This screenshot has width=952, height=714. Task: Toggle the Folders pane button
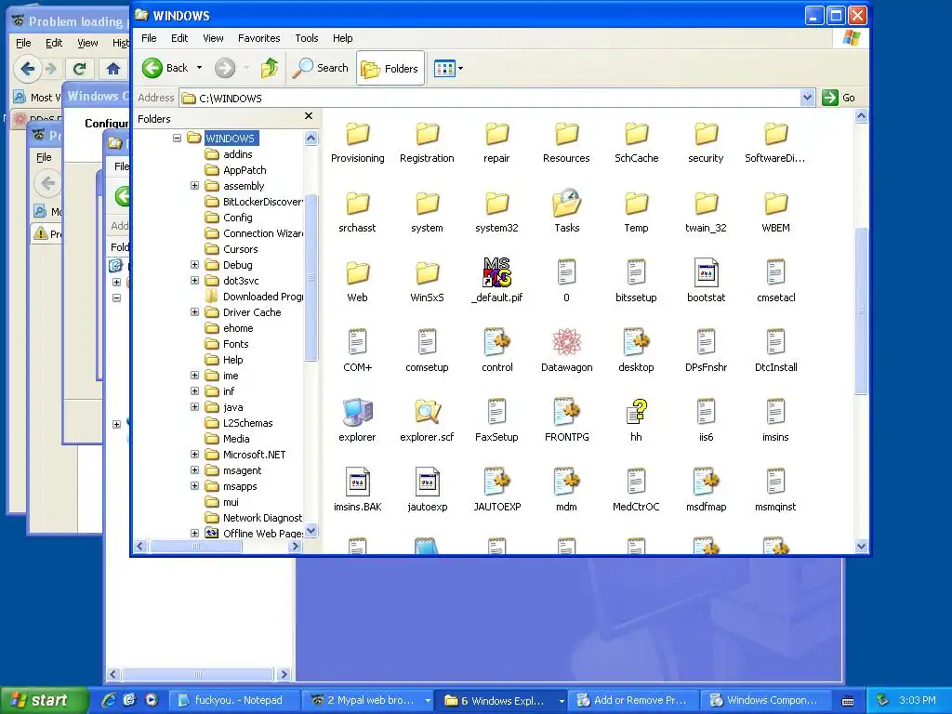click(390, 69)
